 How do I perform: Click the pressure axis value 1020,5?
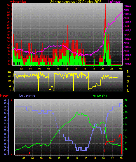(x=128, y=6)
